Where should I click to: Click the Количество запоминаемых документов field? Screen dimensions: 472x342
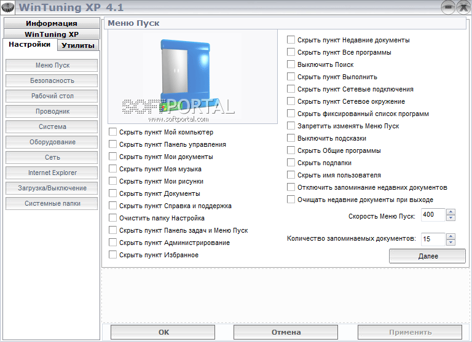[433, 239]
